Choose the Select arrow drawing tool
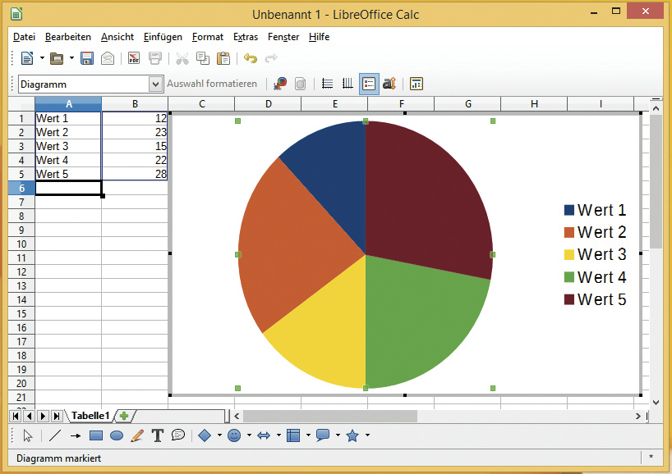 point(28,435)
